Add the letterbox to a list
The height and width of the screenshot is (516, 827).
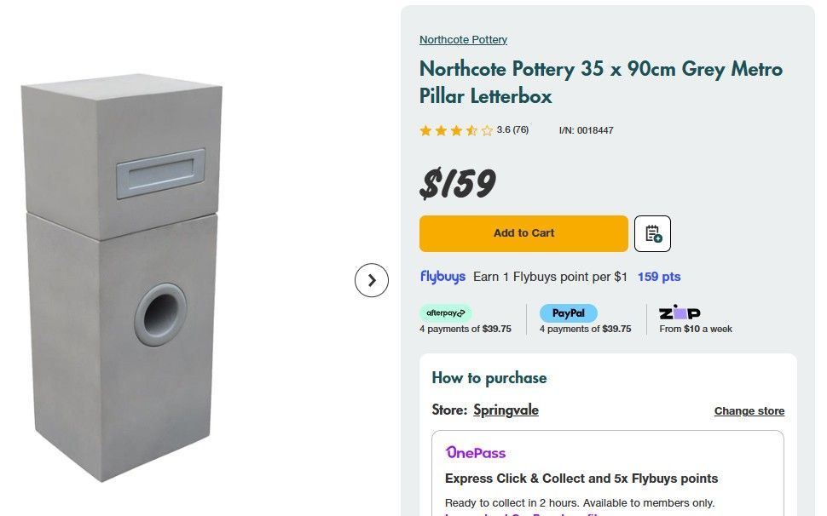click(x=652, y=233)
